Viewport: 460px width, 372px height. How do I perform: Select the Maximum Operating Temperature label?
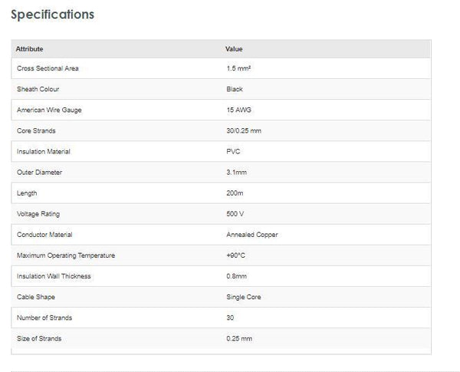66,255
